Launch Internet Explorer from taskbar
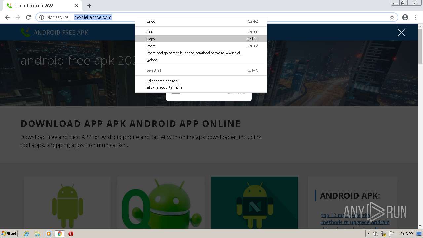This screenshot has width=423, height=238. (26, 234)
